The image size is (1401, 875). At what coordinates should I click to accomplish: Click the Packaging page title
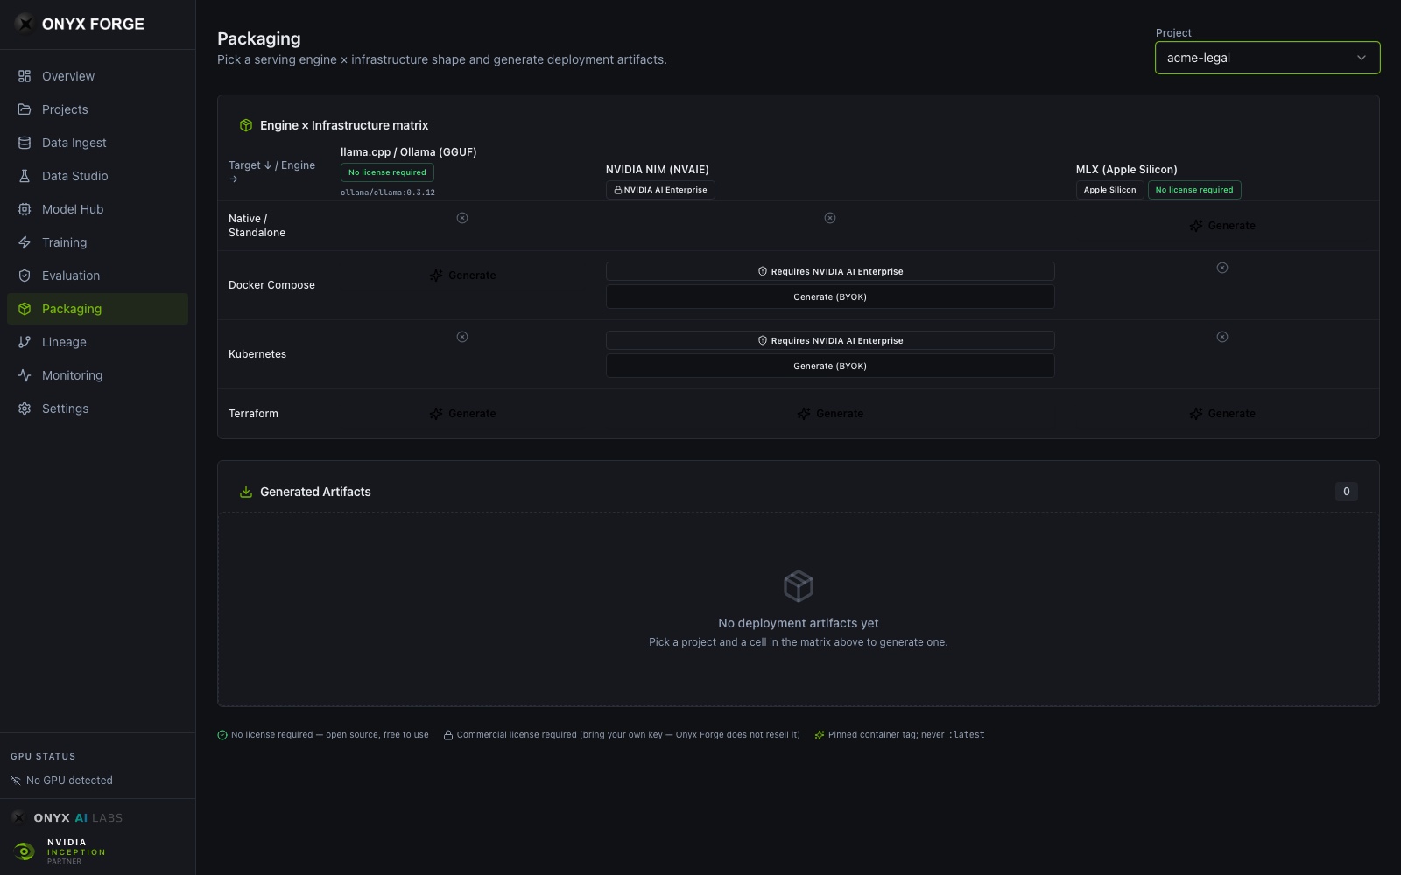[x=259, y=38]
